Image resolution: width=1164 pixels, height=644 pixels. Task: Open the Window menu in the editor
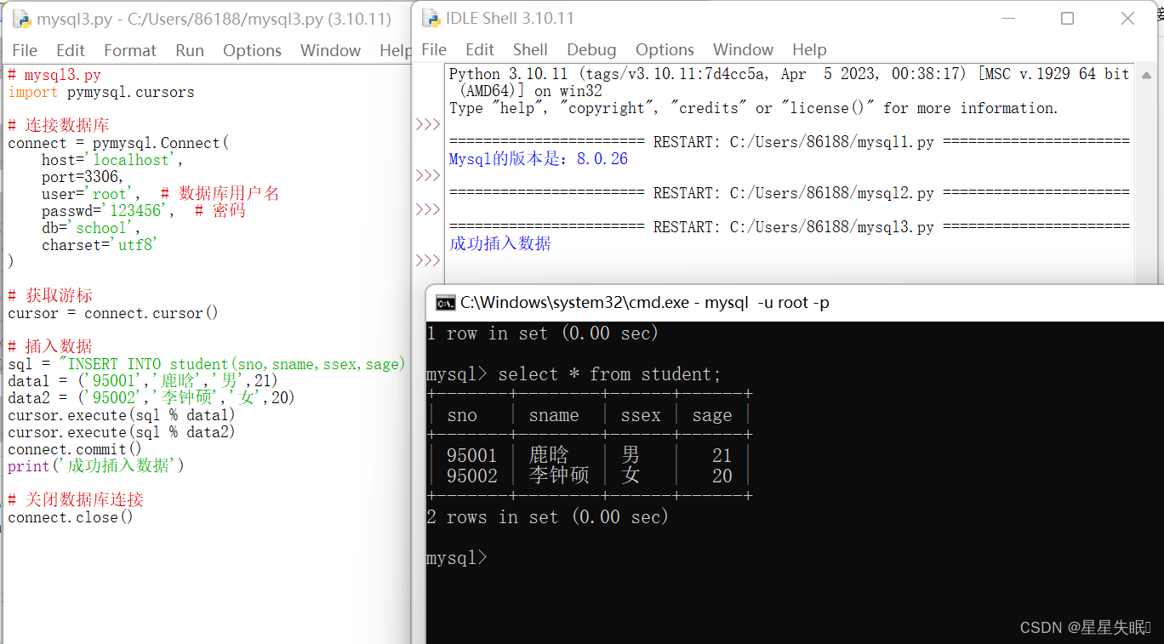(x=330, y=50)
